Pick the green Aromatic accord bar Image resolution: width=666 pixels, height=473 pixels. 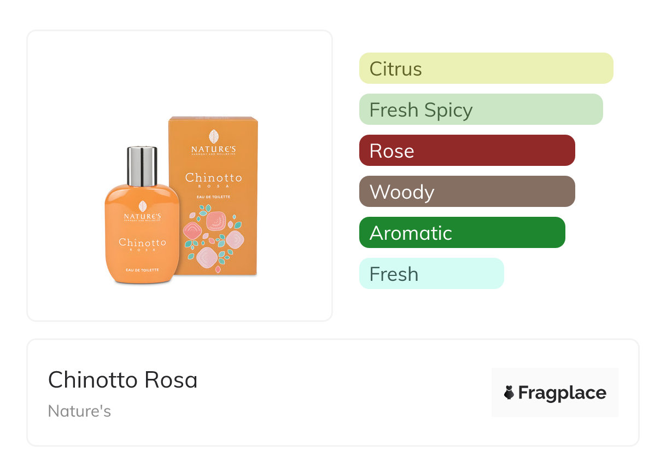coord(462,233)
